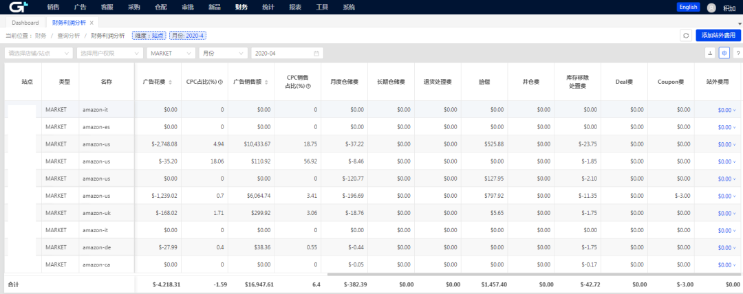Select the 财务利润分析 tab
Screen dimensions: 743x294
point(69,23)
